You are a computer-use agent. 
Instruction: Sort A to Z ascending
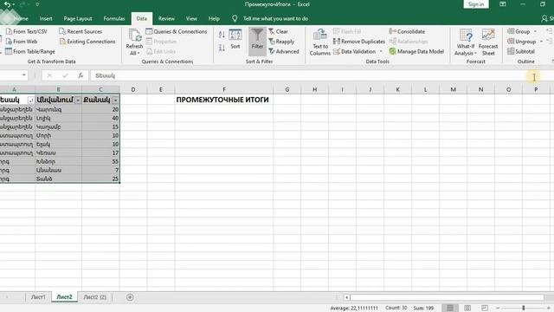point(222,35)
